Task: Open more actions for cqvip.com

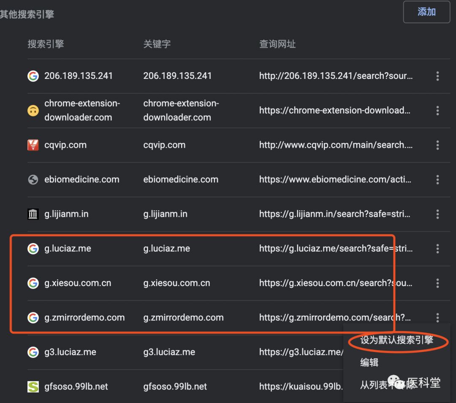Action: click(437, 145)
